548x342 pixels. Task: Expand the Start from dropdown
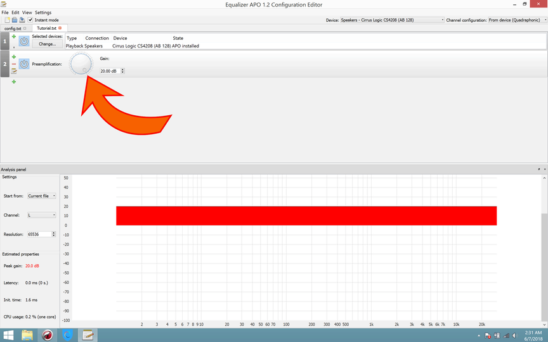[42, 196]
